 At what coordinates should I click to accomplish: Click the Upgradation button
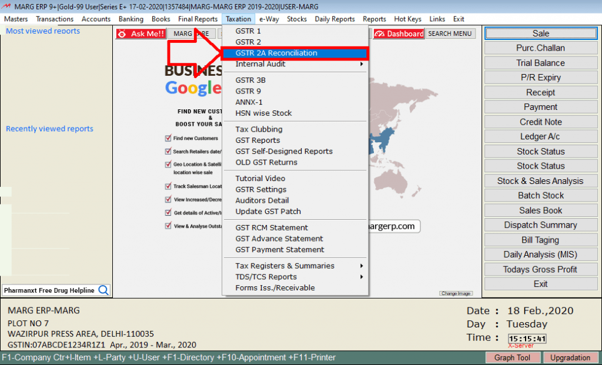(x=570, y=358)
